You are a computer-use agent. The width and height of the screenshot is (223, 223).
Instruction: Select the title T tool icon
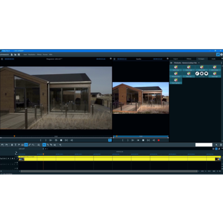(x=16, y=145)
